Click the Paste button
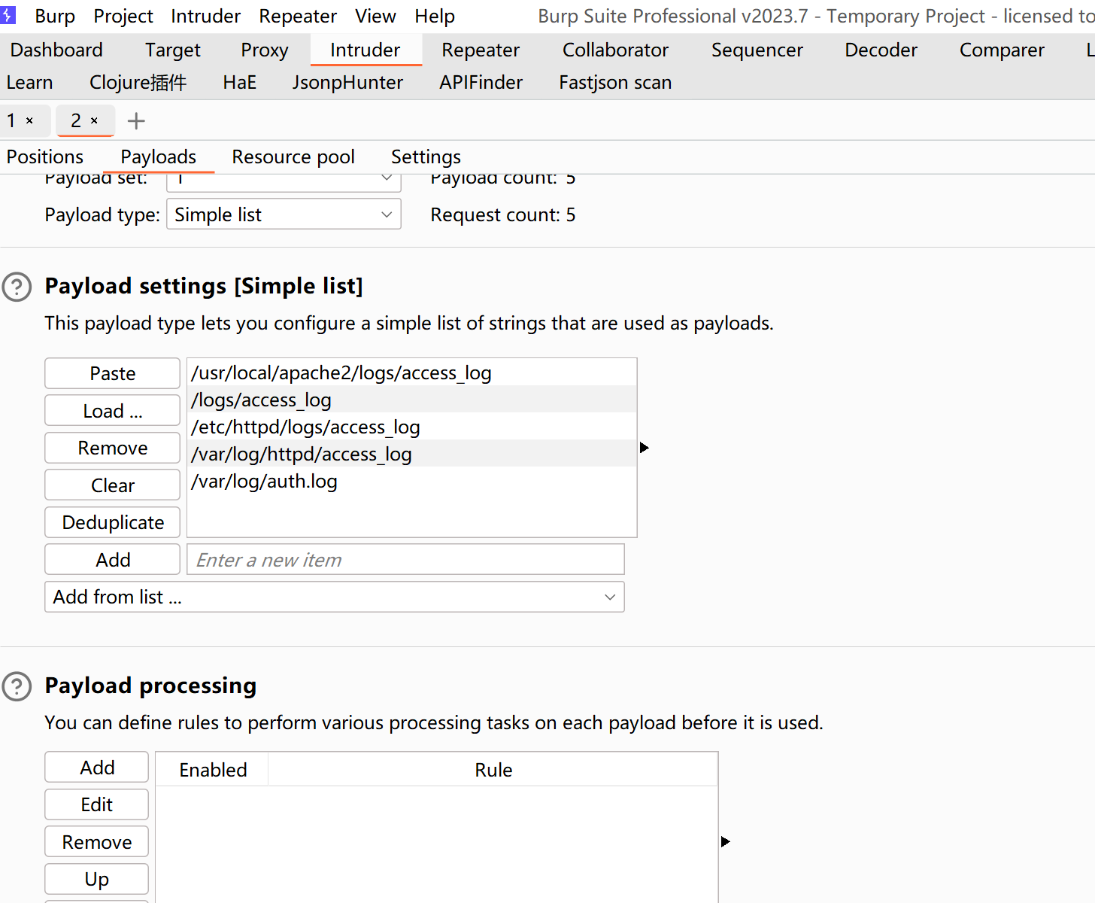1095x903 pixels. coord(112,373)
